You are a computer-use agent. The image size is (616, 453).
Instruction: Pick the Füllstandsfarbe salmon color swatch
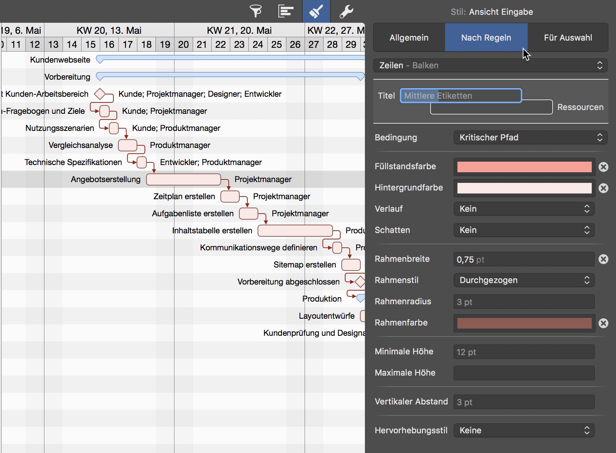click(x=524, y=167)
